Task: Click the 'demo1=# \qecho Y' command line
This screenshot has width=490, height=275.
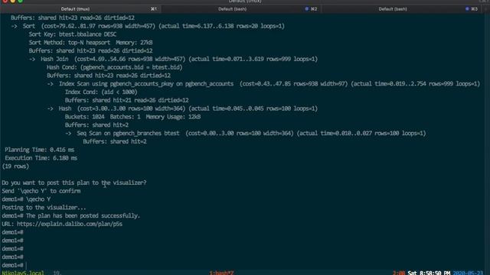Action: (x=26, y=199)
